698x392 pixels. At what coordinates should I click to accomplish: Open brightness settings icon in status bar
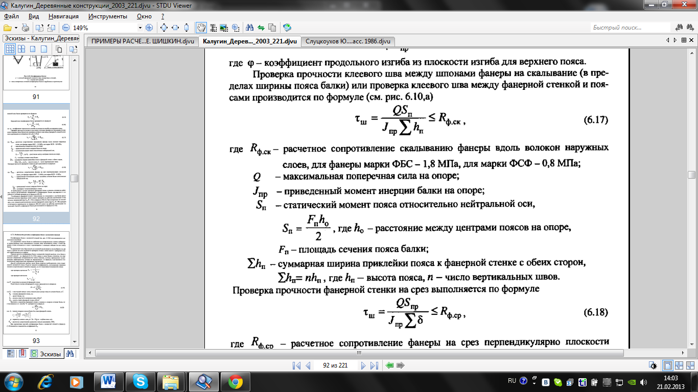654,365
